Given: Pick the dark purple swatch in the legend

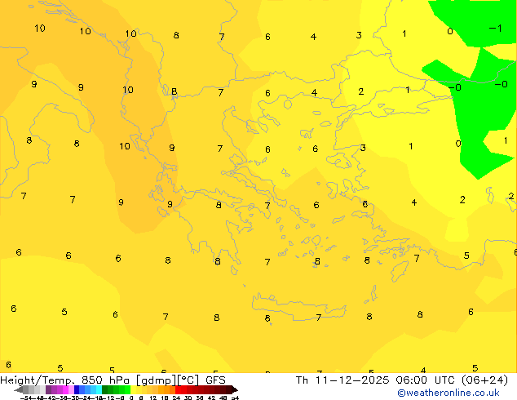Looking at the screenshot, I should pyautogui.click(x=48, y=389).
